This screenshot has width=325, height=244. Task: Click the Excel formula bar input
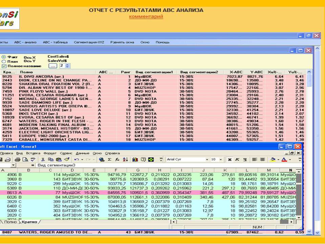(168, 165)
